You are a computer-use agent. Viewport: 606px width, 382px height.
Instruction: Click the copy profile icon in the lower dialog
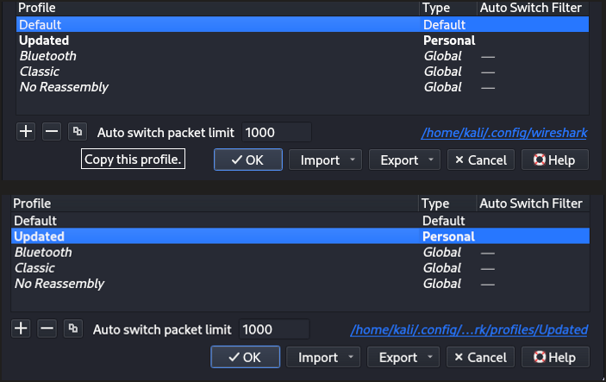[x=72, y=329]
